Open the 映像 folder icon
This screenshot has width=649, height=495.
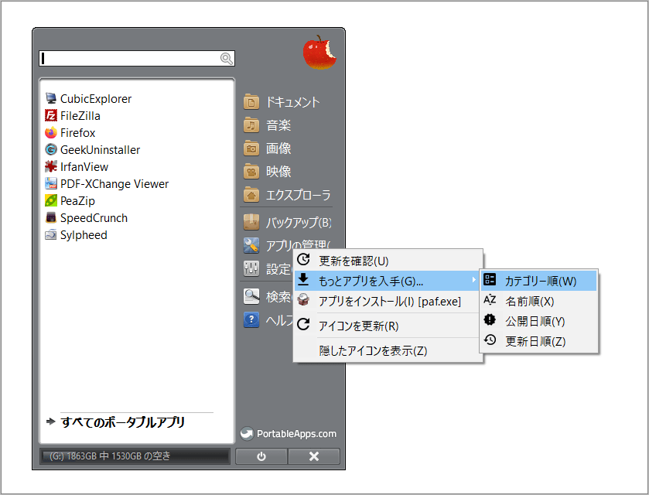pyautogui.click(x=251, y=172)
